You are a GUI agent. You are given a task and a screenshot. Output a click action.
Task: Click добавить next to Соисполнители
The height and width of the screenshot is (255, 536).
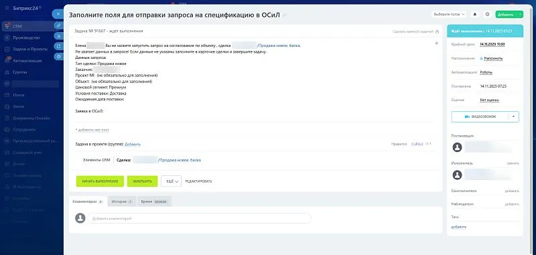tap(512, 191)
